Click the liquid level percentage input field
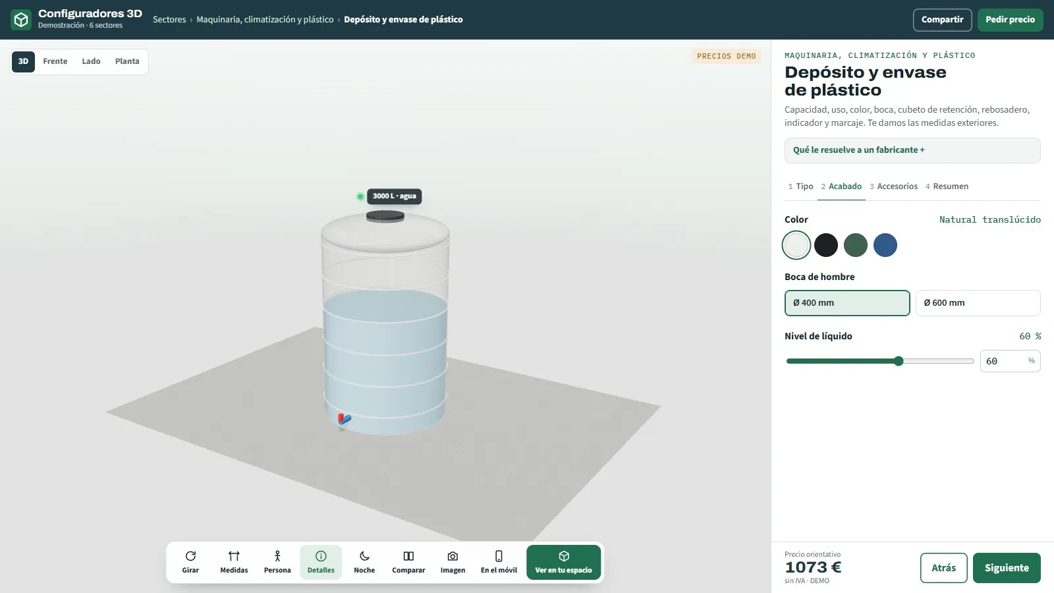This screenshot has width=1054, height=593. pyautogui.click(x=1011, y=361)
